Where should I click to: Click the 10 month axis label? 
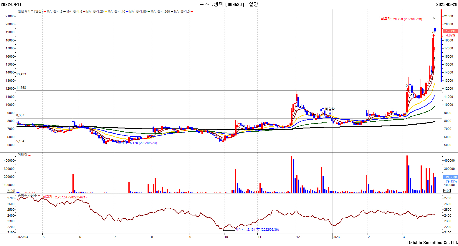[x=226, y=237]
